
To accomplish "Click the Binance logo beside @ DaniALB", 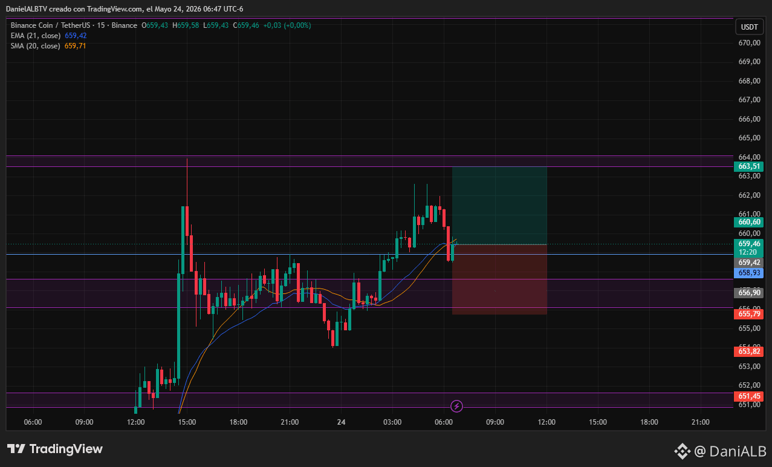I will coord(683,451).
